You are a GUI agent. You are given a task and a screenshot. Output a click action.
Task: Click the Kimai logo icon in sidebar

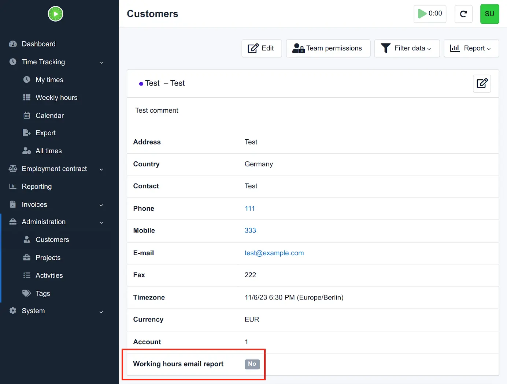pyautogui.click(x=56, y=14)
